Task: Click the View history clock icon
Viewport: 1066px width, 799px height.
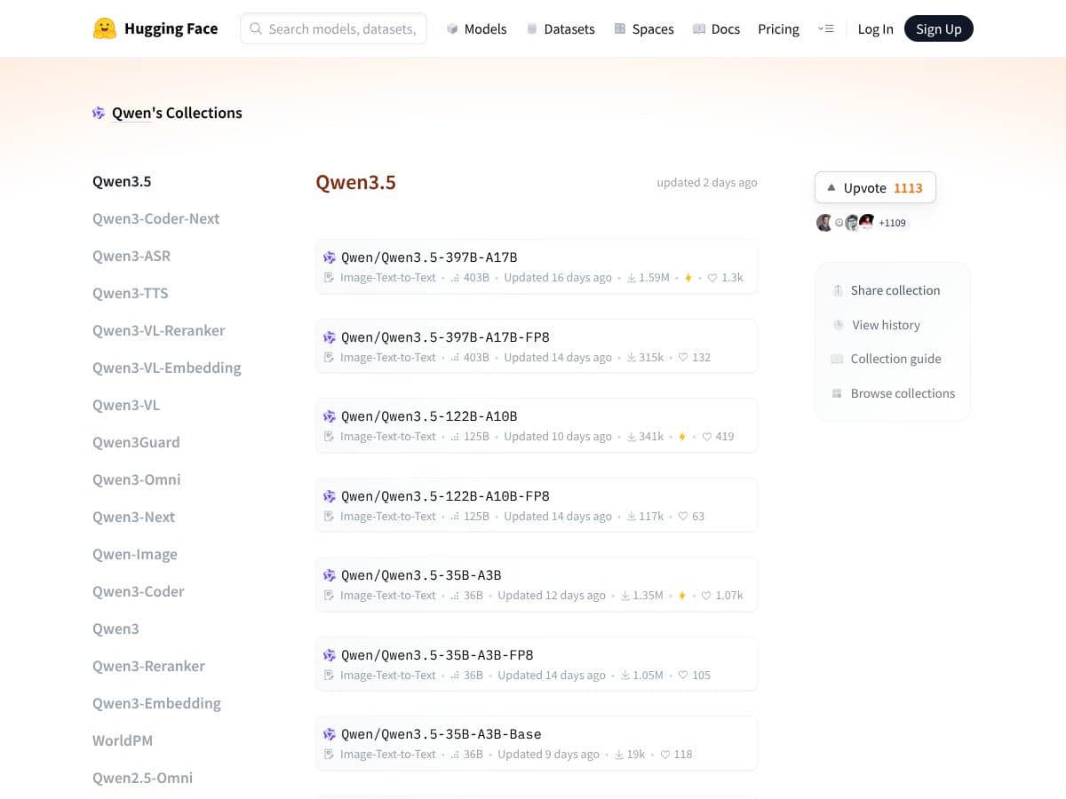Action: [839, 325]
